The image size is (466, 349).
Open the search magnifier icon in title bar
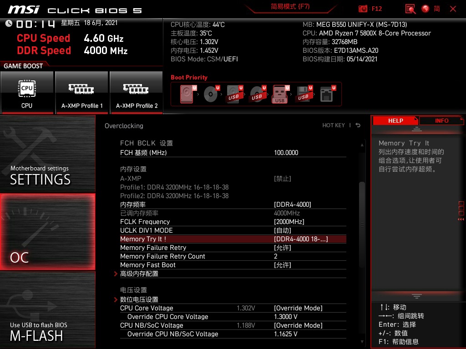(x=409, y=9)
